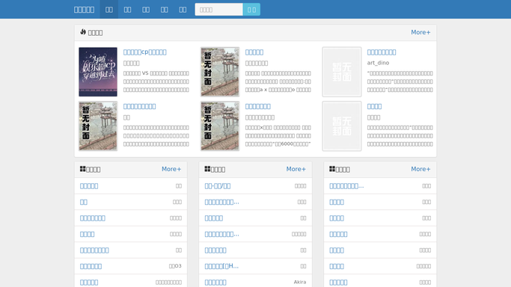Open the book title containing "cp"
This screenshot has width=511, height=287.
(144, 52)
